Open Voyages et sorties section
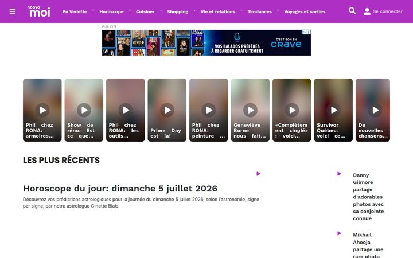Screen dimensions: 413x258 pos(305,11)
